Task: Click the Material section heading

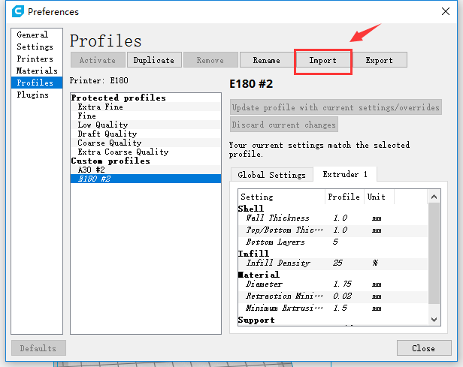Action: [x=259, y=275]
